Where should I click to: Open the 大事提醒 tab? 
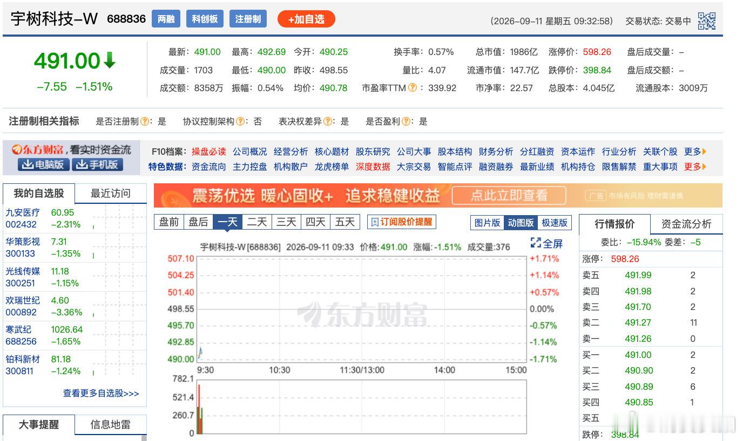tap(39, 424)
